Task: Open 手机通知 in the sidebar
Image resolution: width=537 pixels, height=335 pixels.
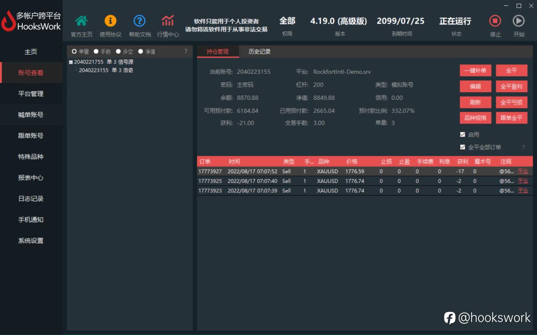Action: [x=31, y=219]
